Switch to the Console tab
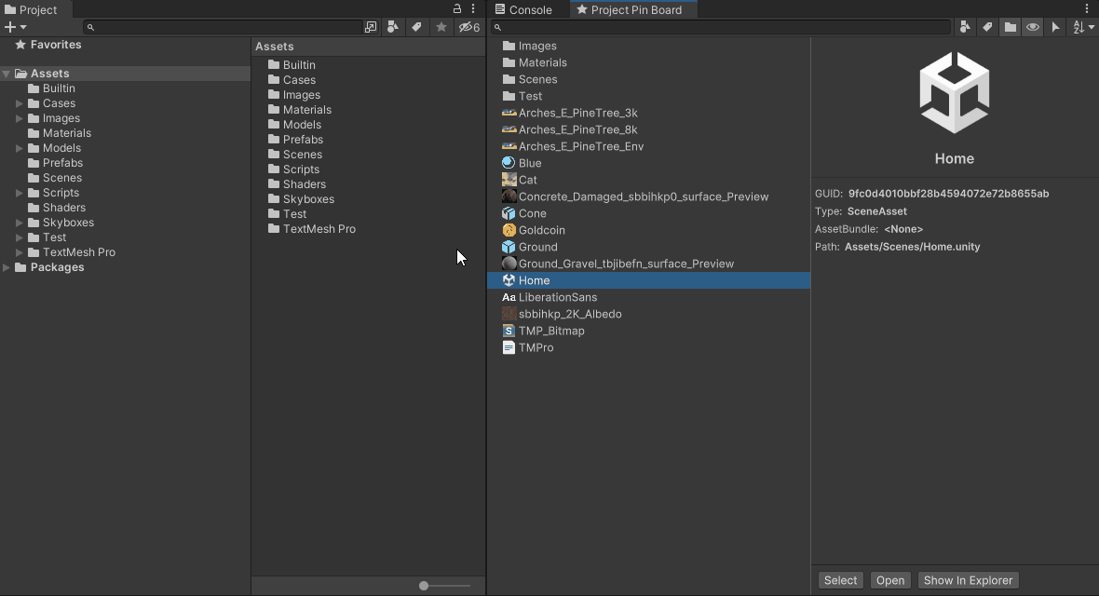 [x=523, y=10]
